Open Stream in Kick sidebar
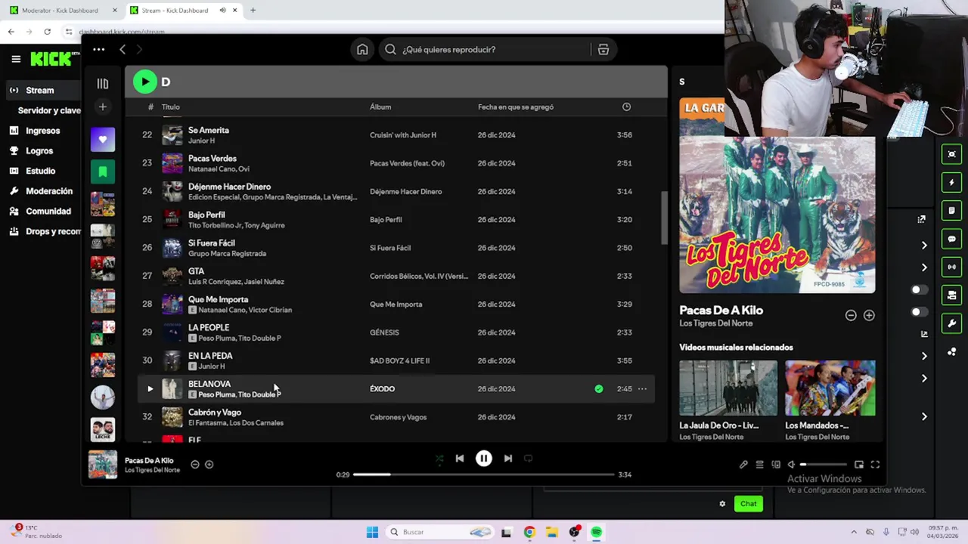Viewport: 968px width, 544px height. click(x=40, y=90)
